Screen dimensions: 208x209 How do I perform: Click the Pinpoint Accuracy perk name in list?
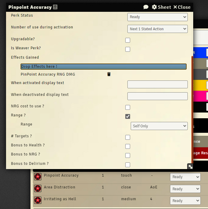click(x=61, y=175)
